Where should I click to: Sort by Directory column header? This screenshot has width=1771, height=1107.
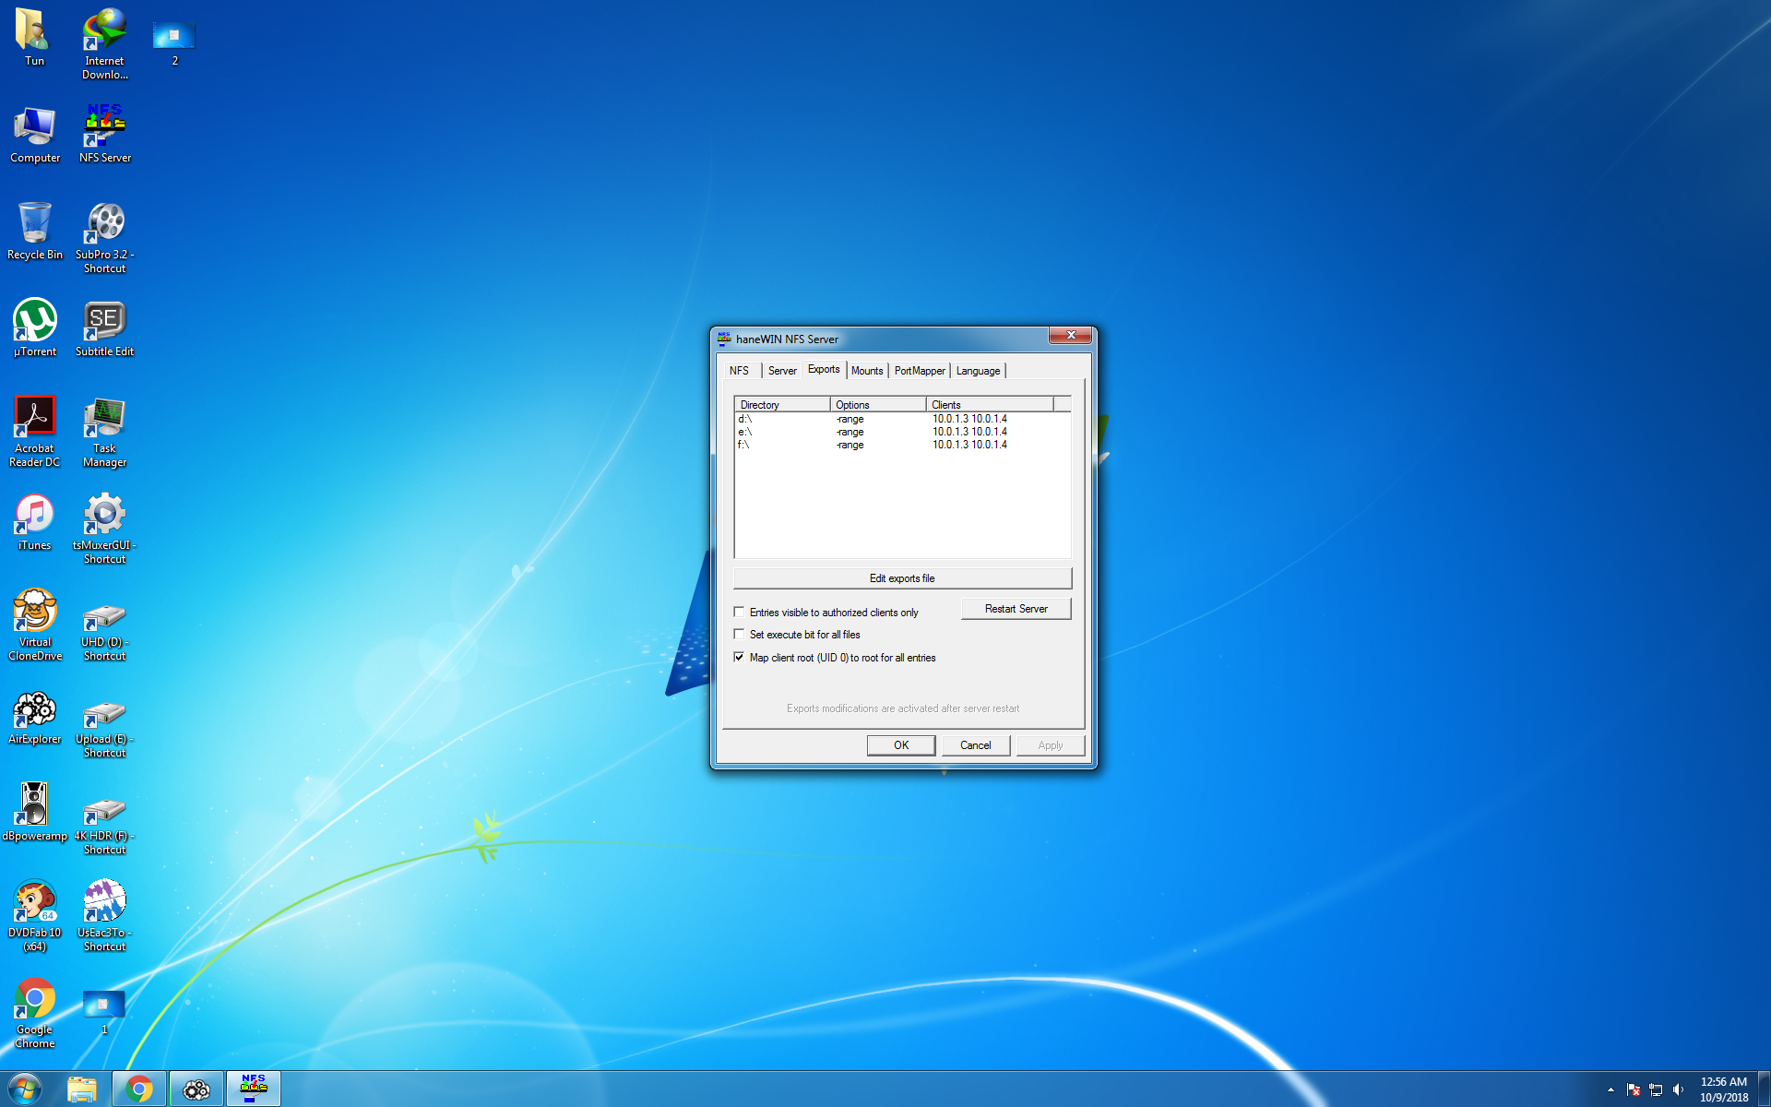pyautogui.click(x=782, y=405)
